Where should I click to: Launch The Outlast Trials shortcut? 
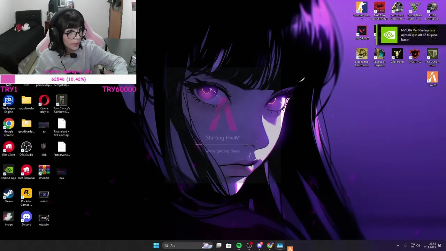pyautogui.click(x=432, y=58)
